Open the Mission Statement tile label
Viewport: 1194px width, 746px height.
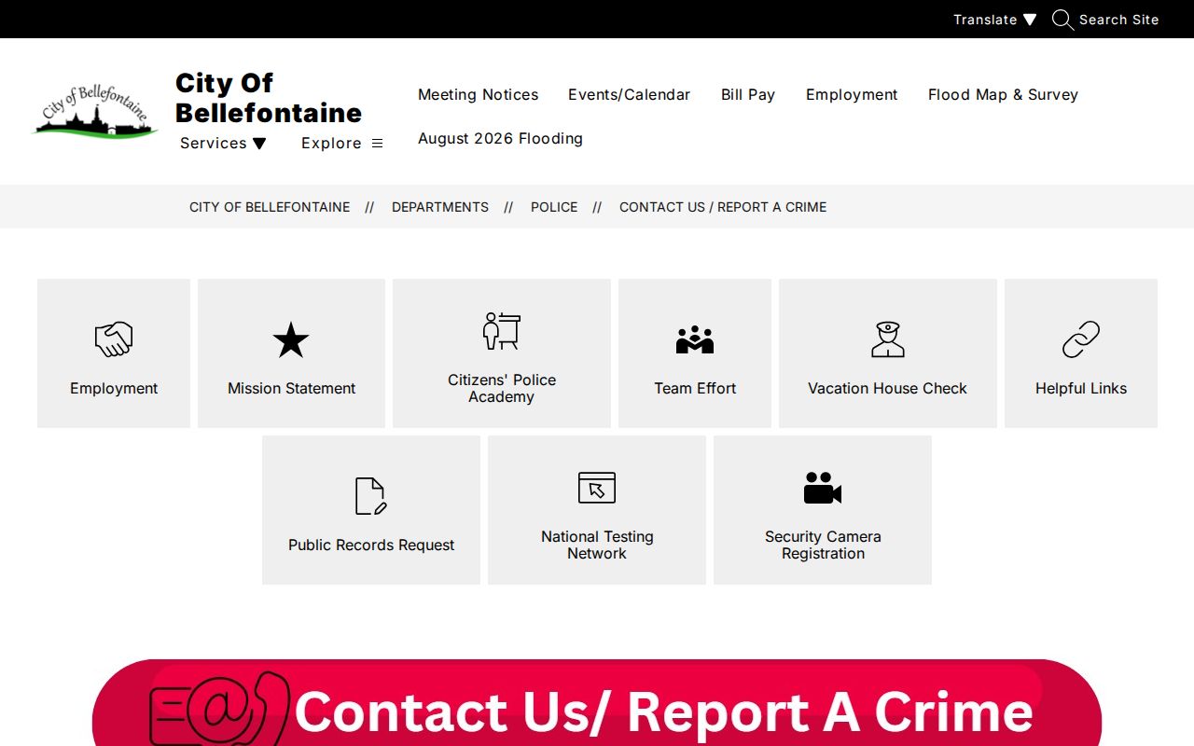point(291,388)
